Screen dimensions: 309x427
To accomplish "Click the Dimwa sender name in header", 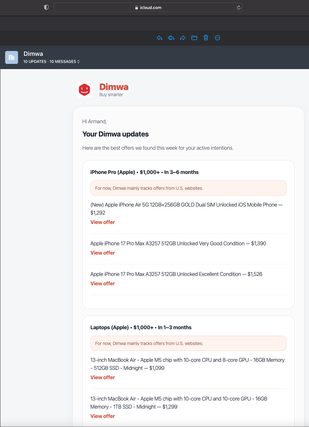I will click(33, 54).
